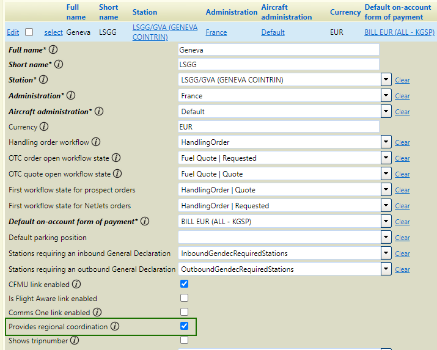Clear OTC order open workflow state field

pyautogui.click(x=402, y=158)
